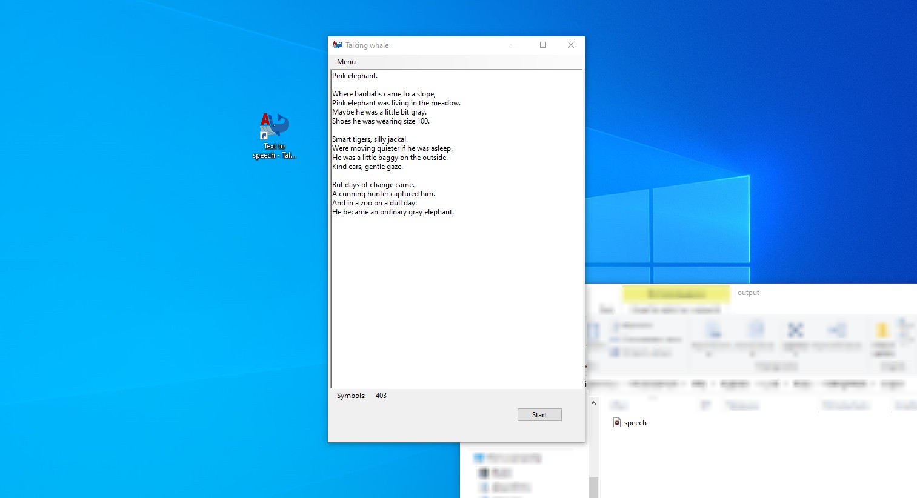Click the navigation pane scroll-up arrow
Screen dimensions: 917x498
click(x=593, y=403)
